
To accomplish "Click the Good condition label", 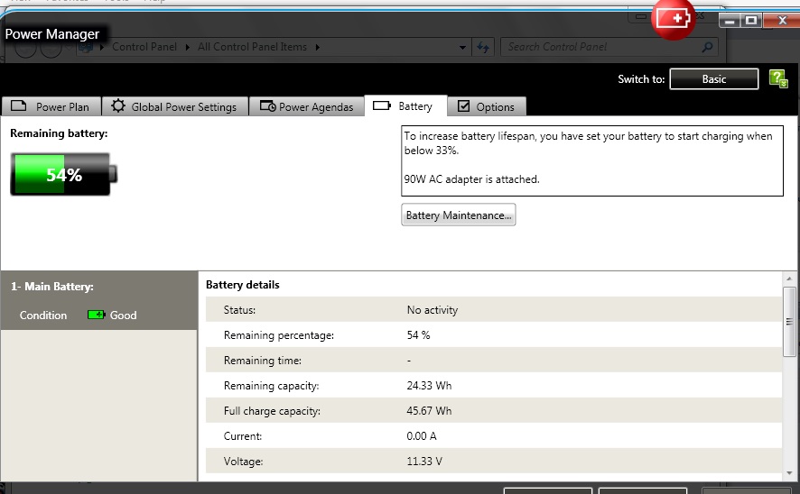I will pos(123,315).
